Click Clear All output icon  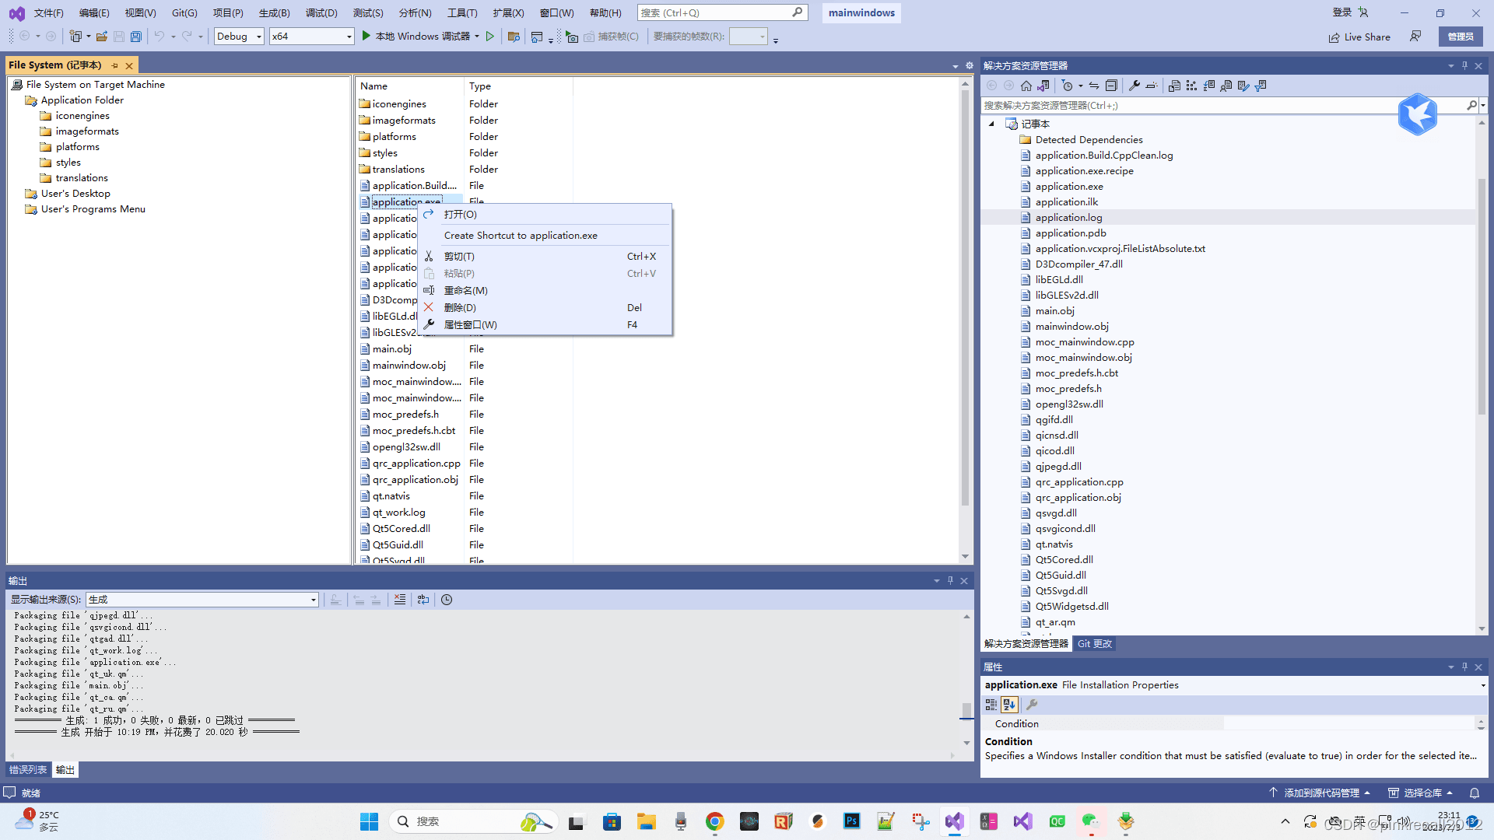(399, 600)
